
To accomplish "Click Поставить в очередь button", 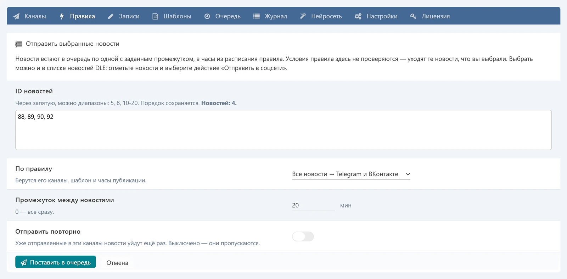I will 56,262.
